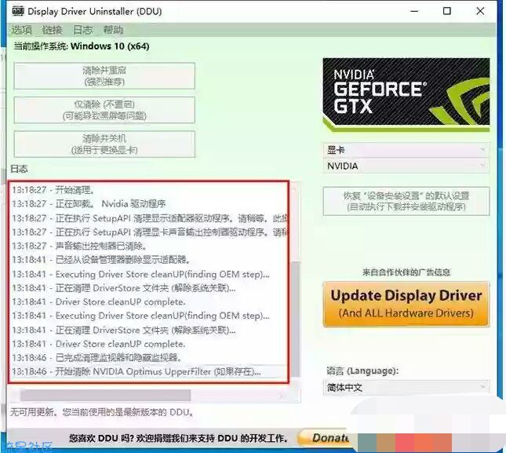Click the log's vertical scrollbar thumb
Screen dimensions: 506x453
click(295, 318)
